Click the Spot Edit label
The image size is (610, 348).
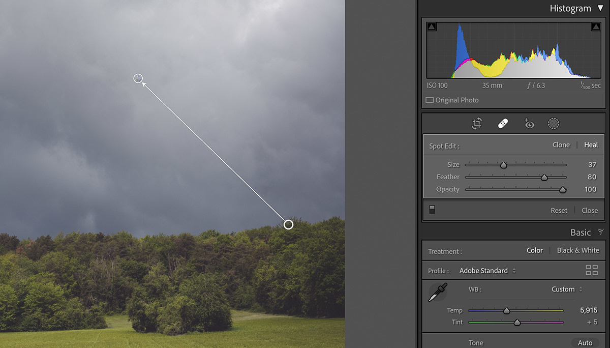[444, 146]
